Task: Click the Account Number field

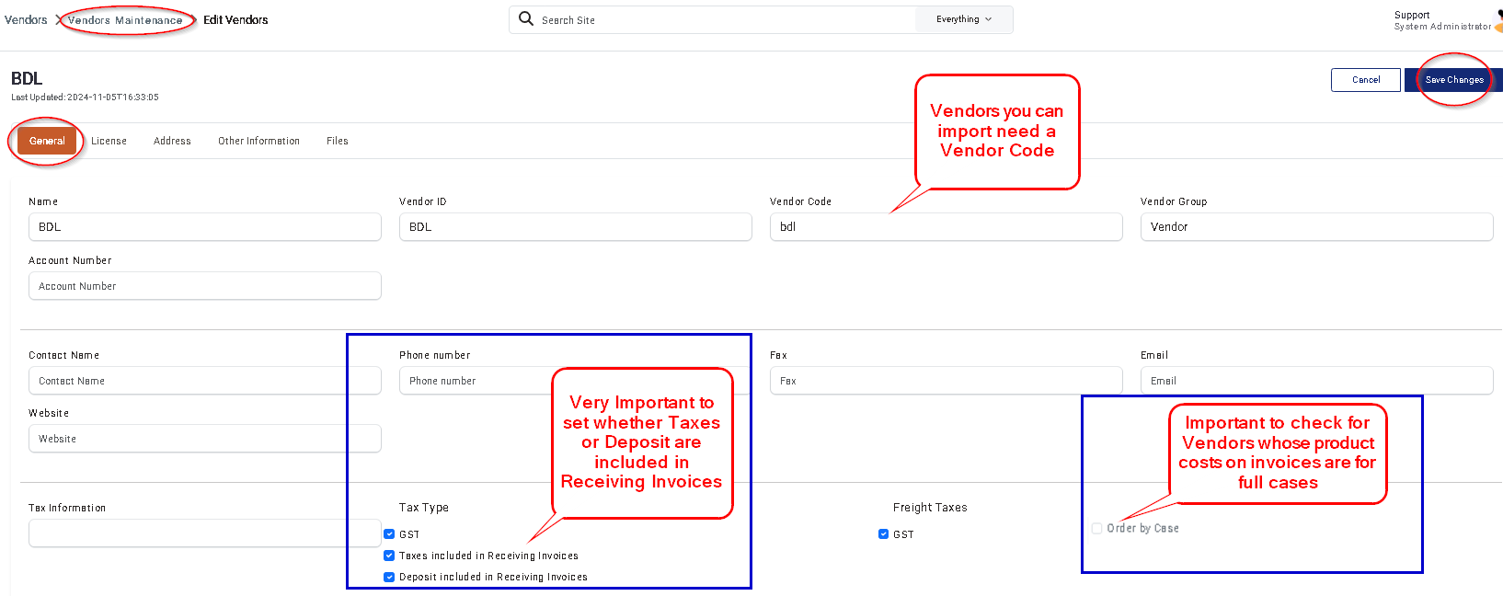Action: tap(204, 286)
